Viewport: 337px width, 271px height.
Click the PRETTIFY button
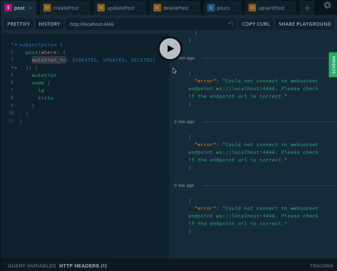(18, 24)
